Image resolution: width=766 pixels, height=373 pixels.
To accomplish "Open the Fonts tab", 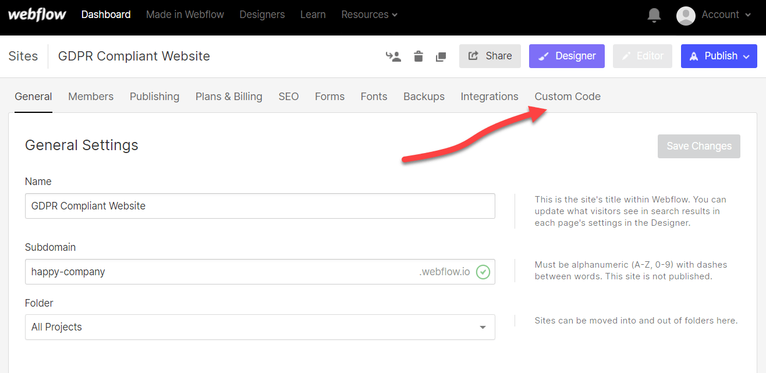I will [374, 97].
